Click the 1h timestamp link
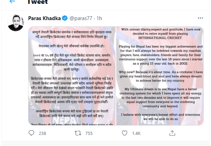This screenshot has width=211, height=146. point(99,18)
